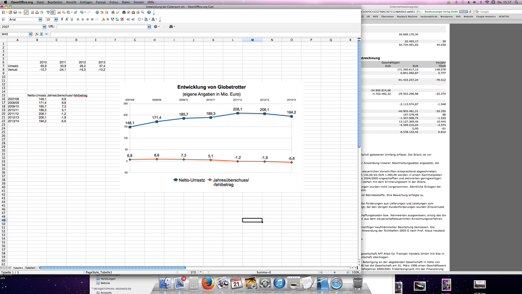Switch to Tabelle2 sheet tab
The width and height of the screenshot is (522, 294).
30,268
